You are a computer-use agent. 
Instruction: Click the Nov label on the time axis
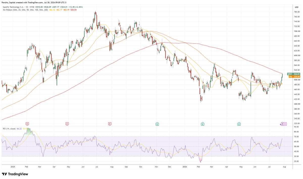pos(156,167)
